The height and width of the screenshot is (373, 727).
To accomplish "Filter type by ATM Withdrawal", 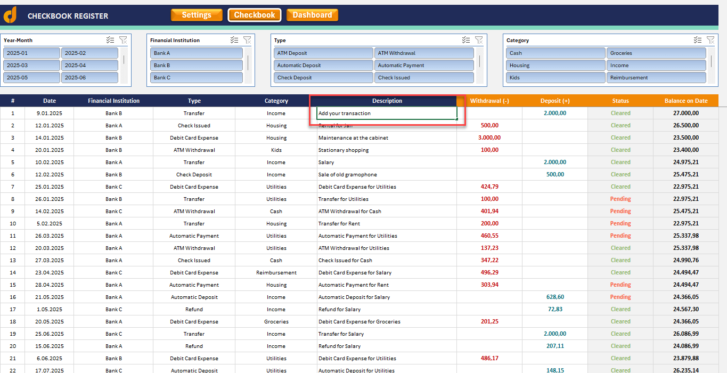I will click(x=424, y=53).
